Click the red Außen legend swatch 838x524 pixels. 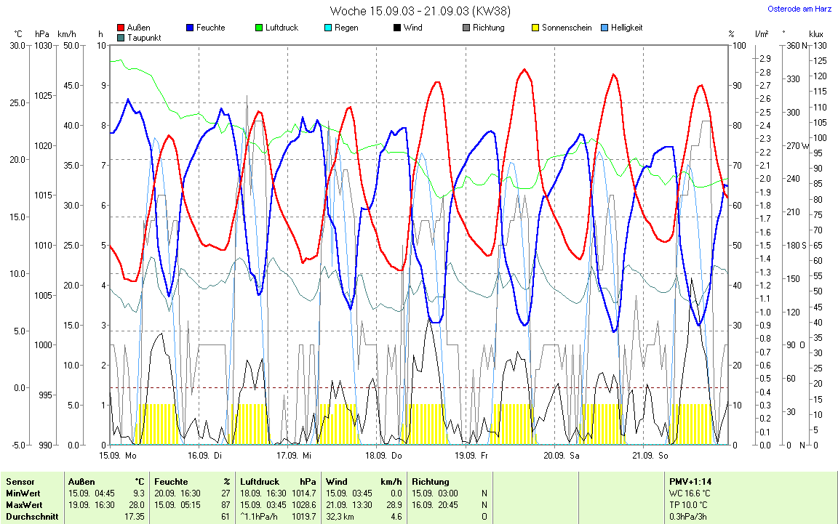(x=121, y=28)
